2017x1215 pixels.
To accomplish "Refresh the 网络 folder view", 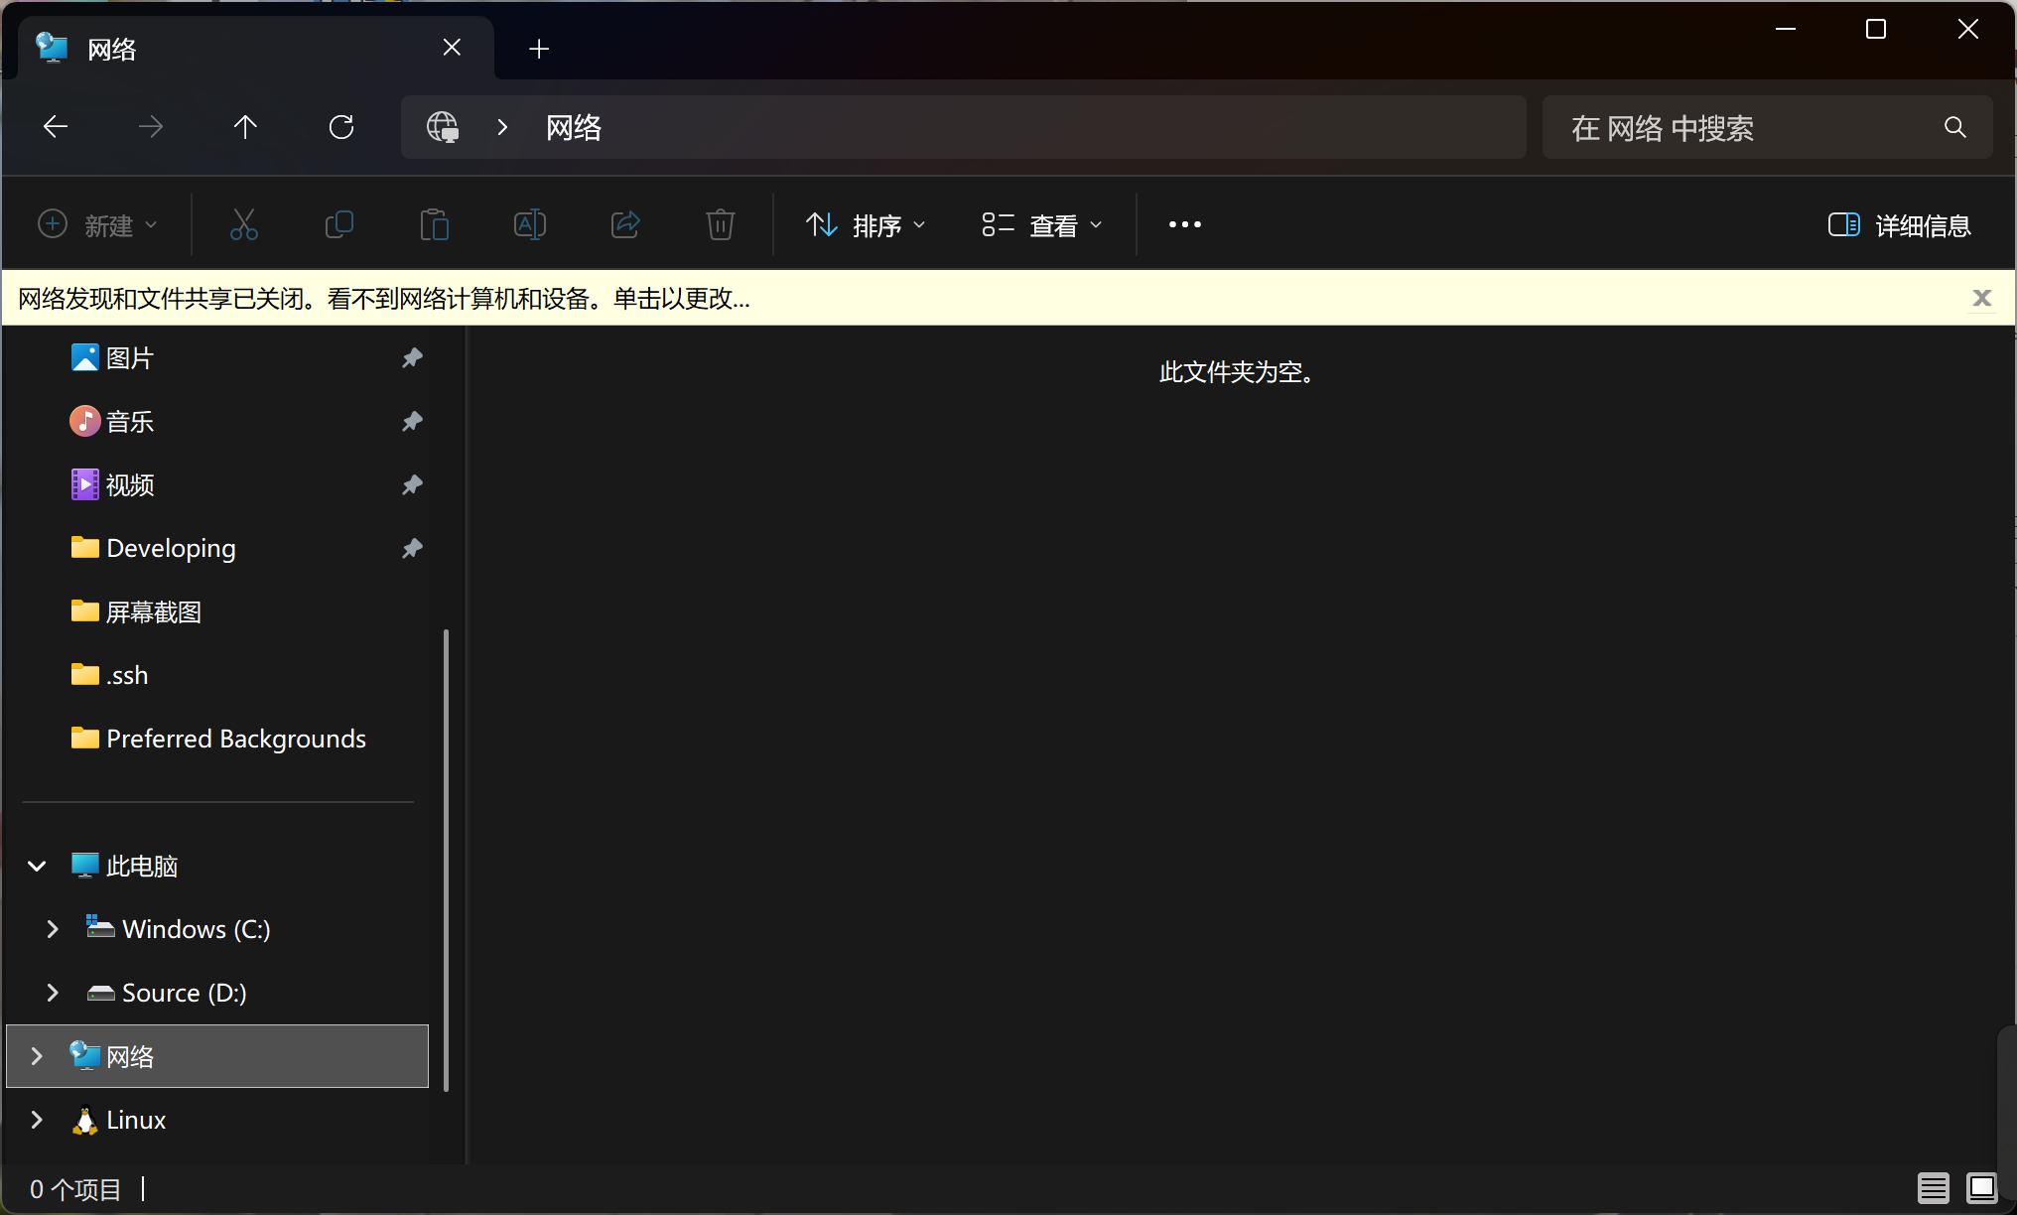I will click(x=341, y=126).
